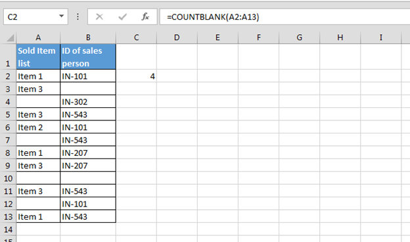Select the 'ID of sales person' header cell
The width and height of the screenshot is (410, 242).
[88, 57]
